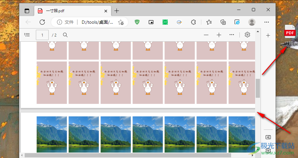This screenshot has width=298, height=158.
Task: Add a sidebar app with plus
Action: point(268,35)
